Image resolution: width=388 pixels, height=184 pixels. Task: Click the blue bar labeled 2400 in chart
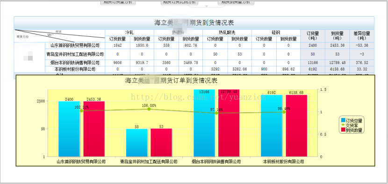(69, 129)
